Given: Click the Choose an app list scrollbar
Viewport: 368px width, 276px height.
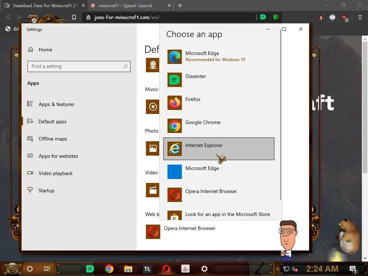Looking at the screenshot, I should click(x=280, y=115).
